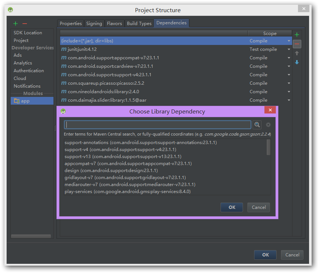The height and width of the screenshot is (273, 319).
Task: Click the app module folder icon
Action: 17,101
